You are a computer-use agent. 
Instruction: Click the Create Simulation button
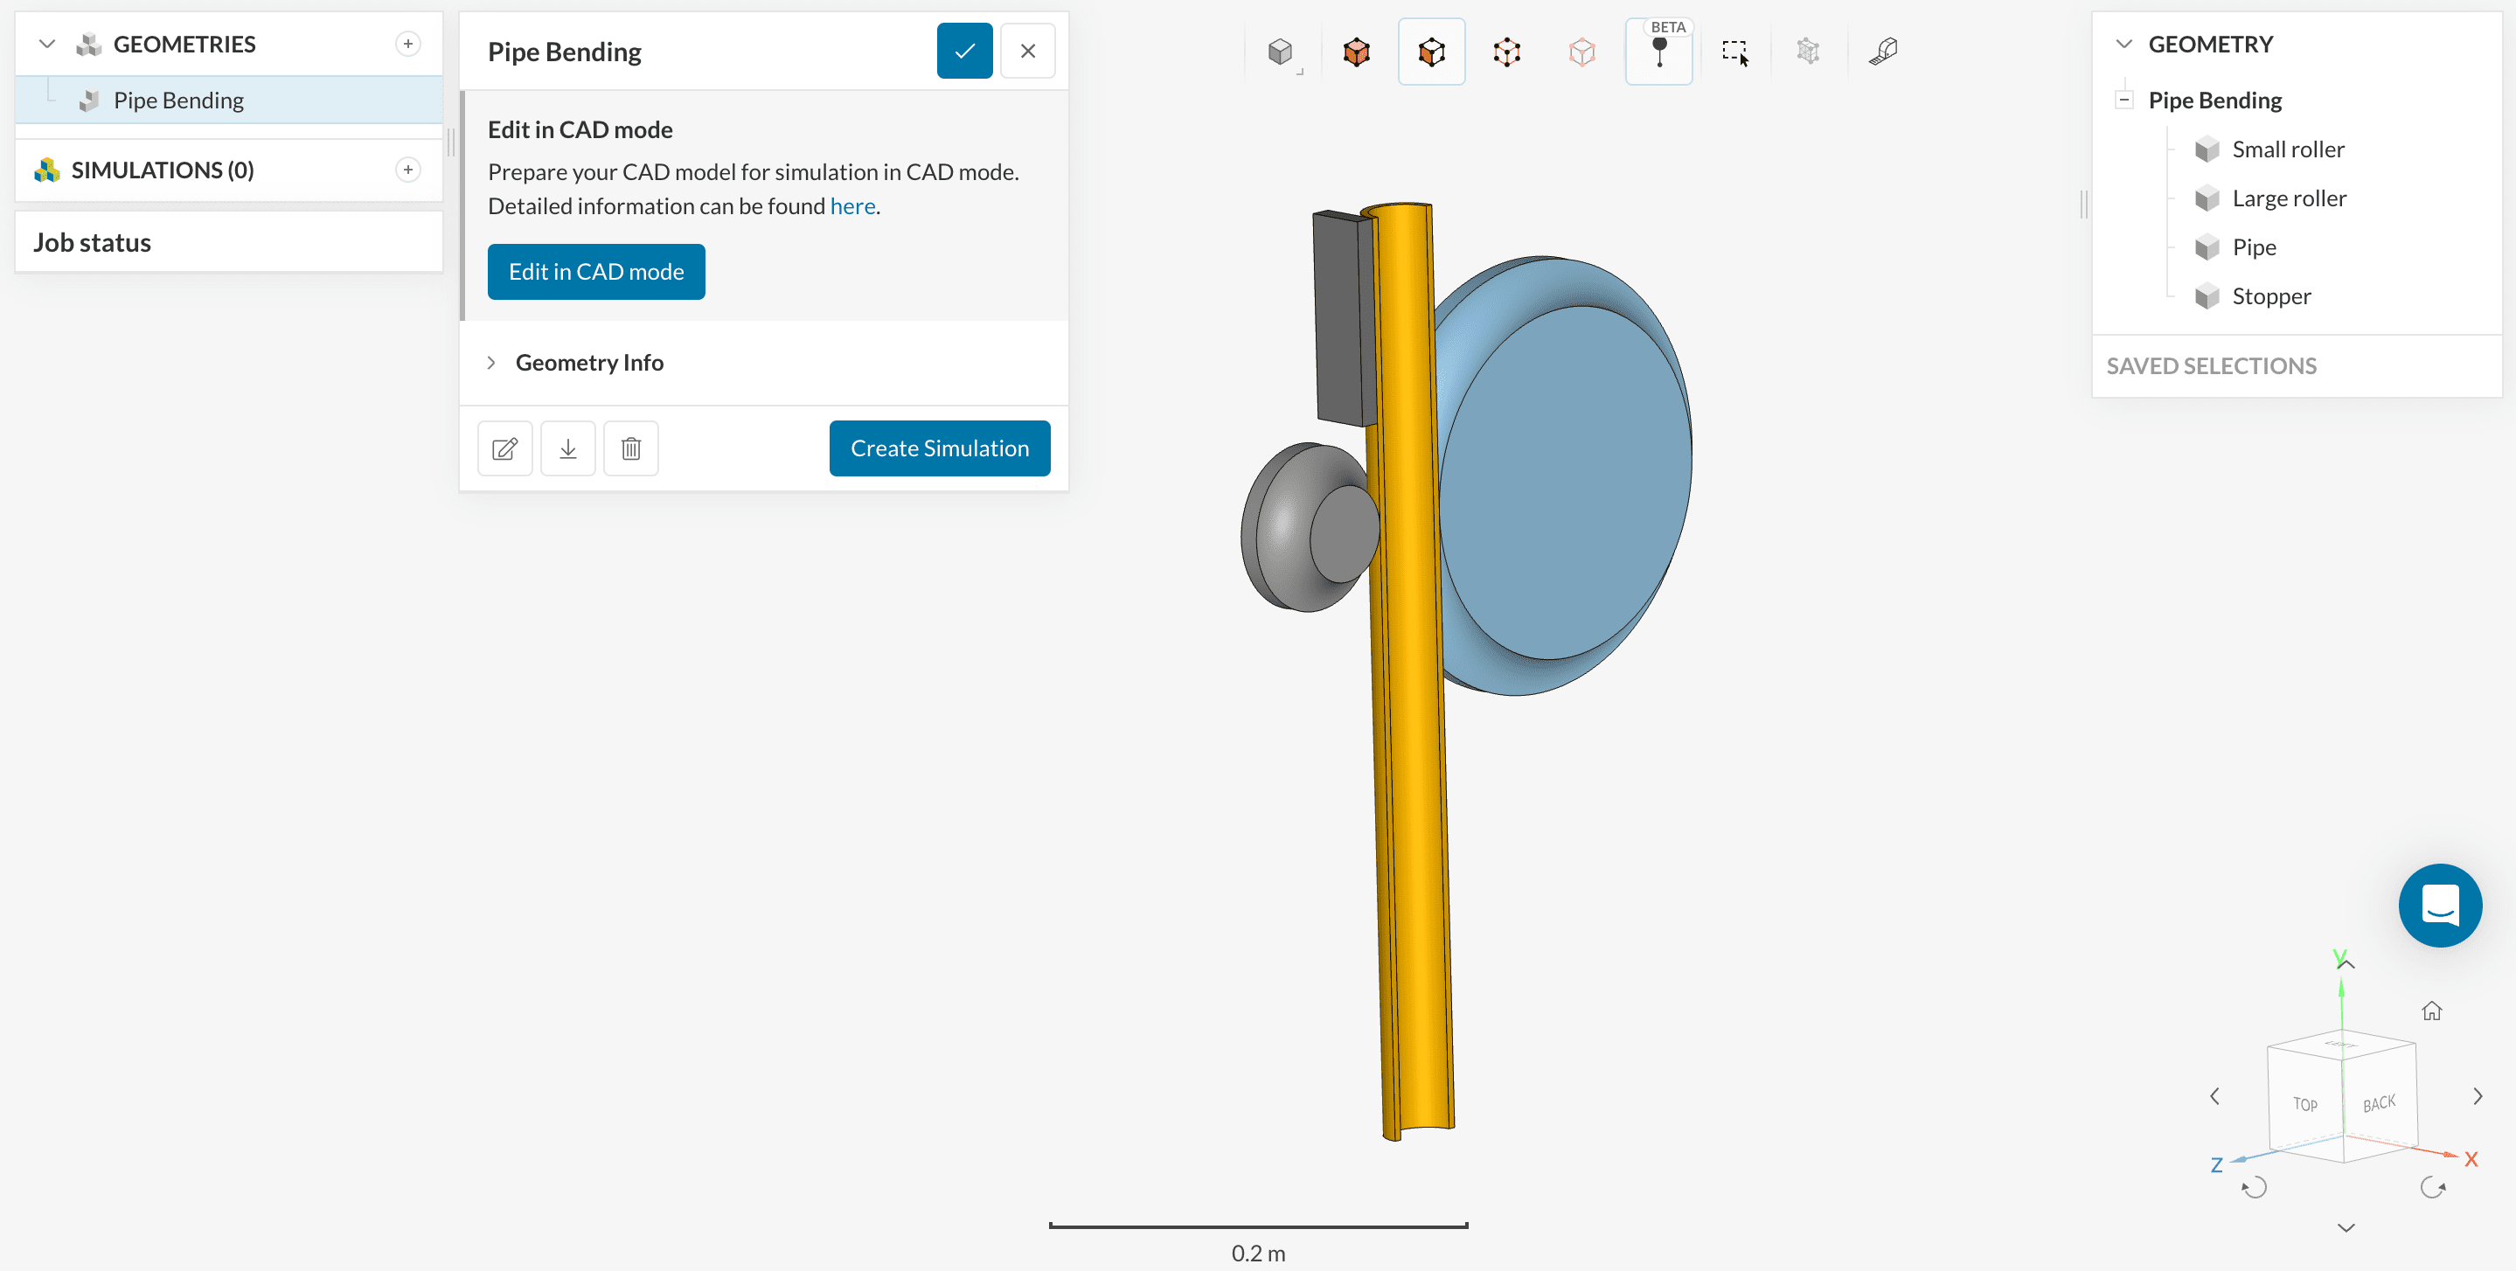pyautogui.click(x=939, y=448)
